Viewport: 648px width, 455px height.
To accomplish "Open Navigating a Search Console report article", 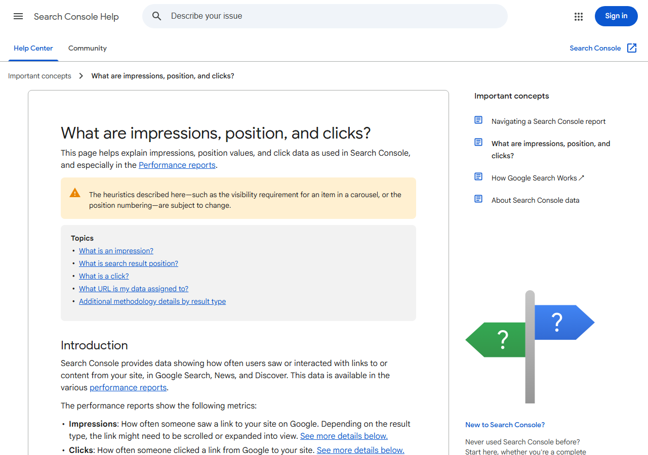I will (x=548, y=121).
